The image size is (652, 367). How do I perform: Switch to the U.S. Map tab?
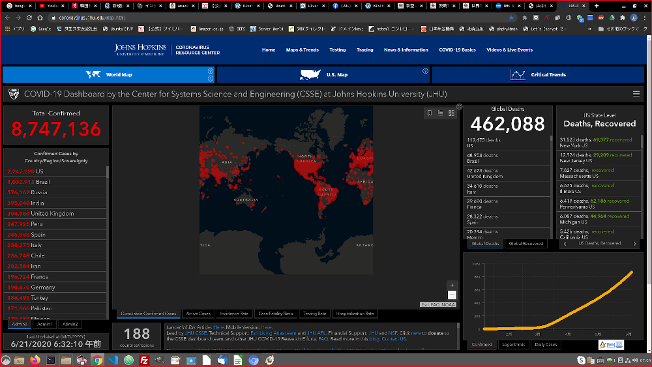click(323, 75)
